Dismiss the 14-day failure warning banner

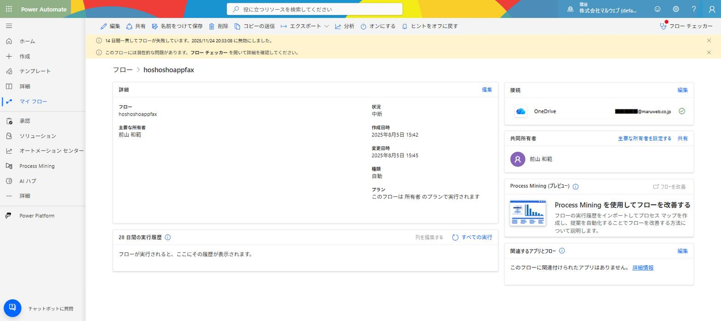point(709,41)
